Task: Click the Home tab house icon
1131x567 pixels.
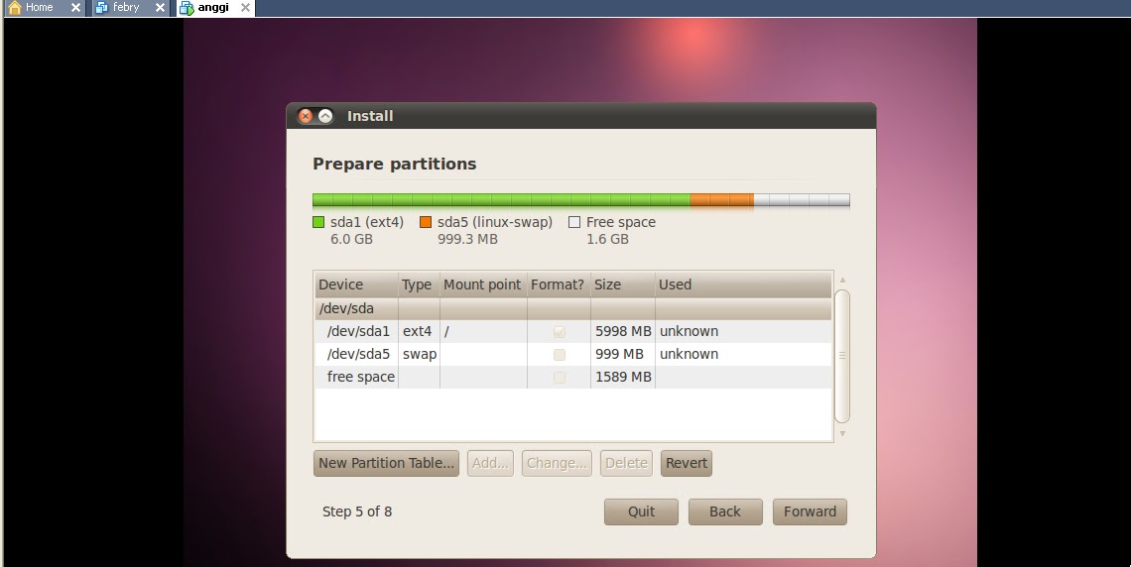Action: (15, 8)
